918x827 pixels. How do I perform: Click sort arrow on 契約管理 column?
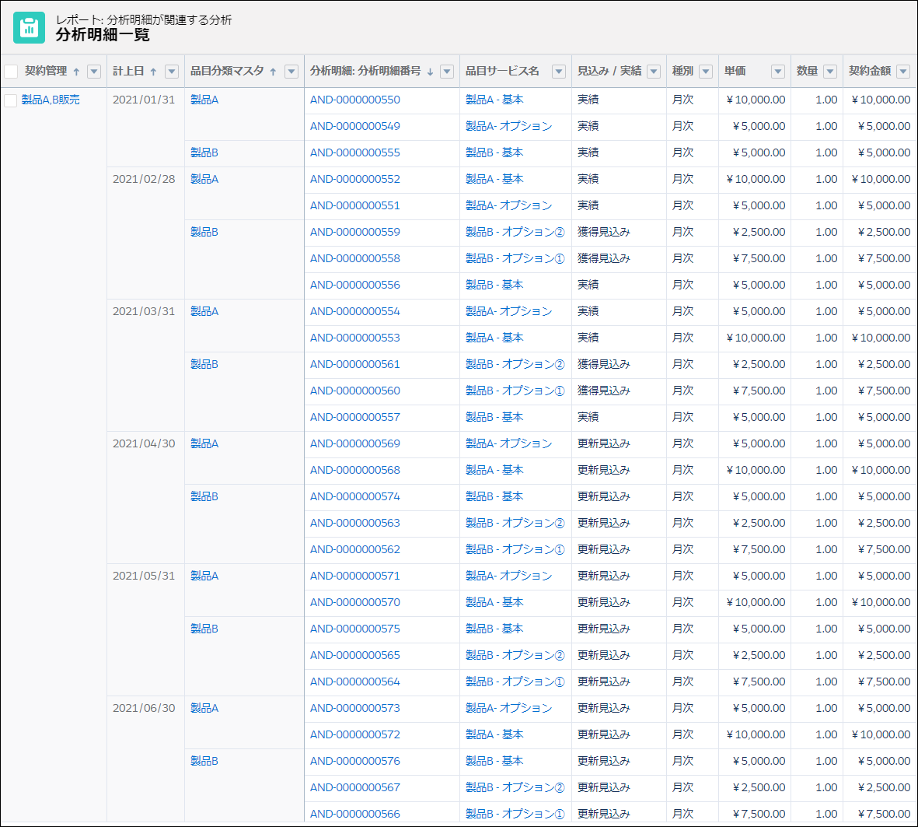[x=76, y=72]
